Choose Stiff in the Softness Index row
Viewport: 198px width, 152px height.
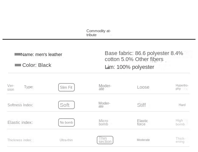point(141,105)
